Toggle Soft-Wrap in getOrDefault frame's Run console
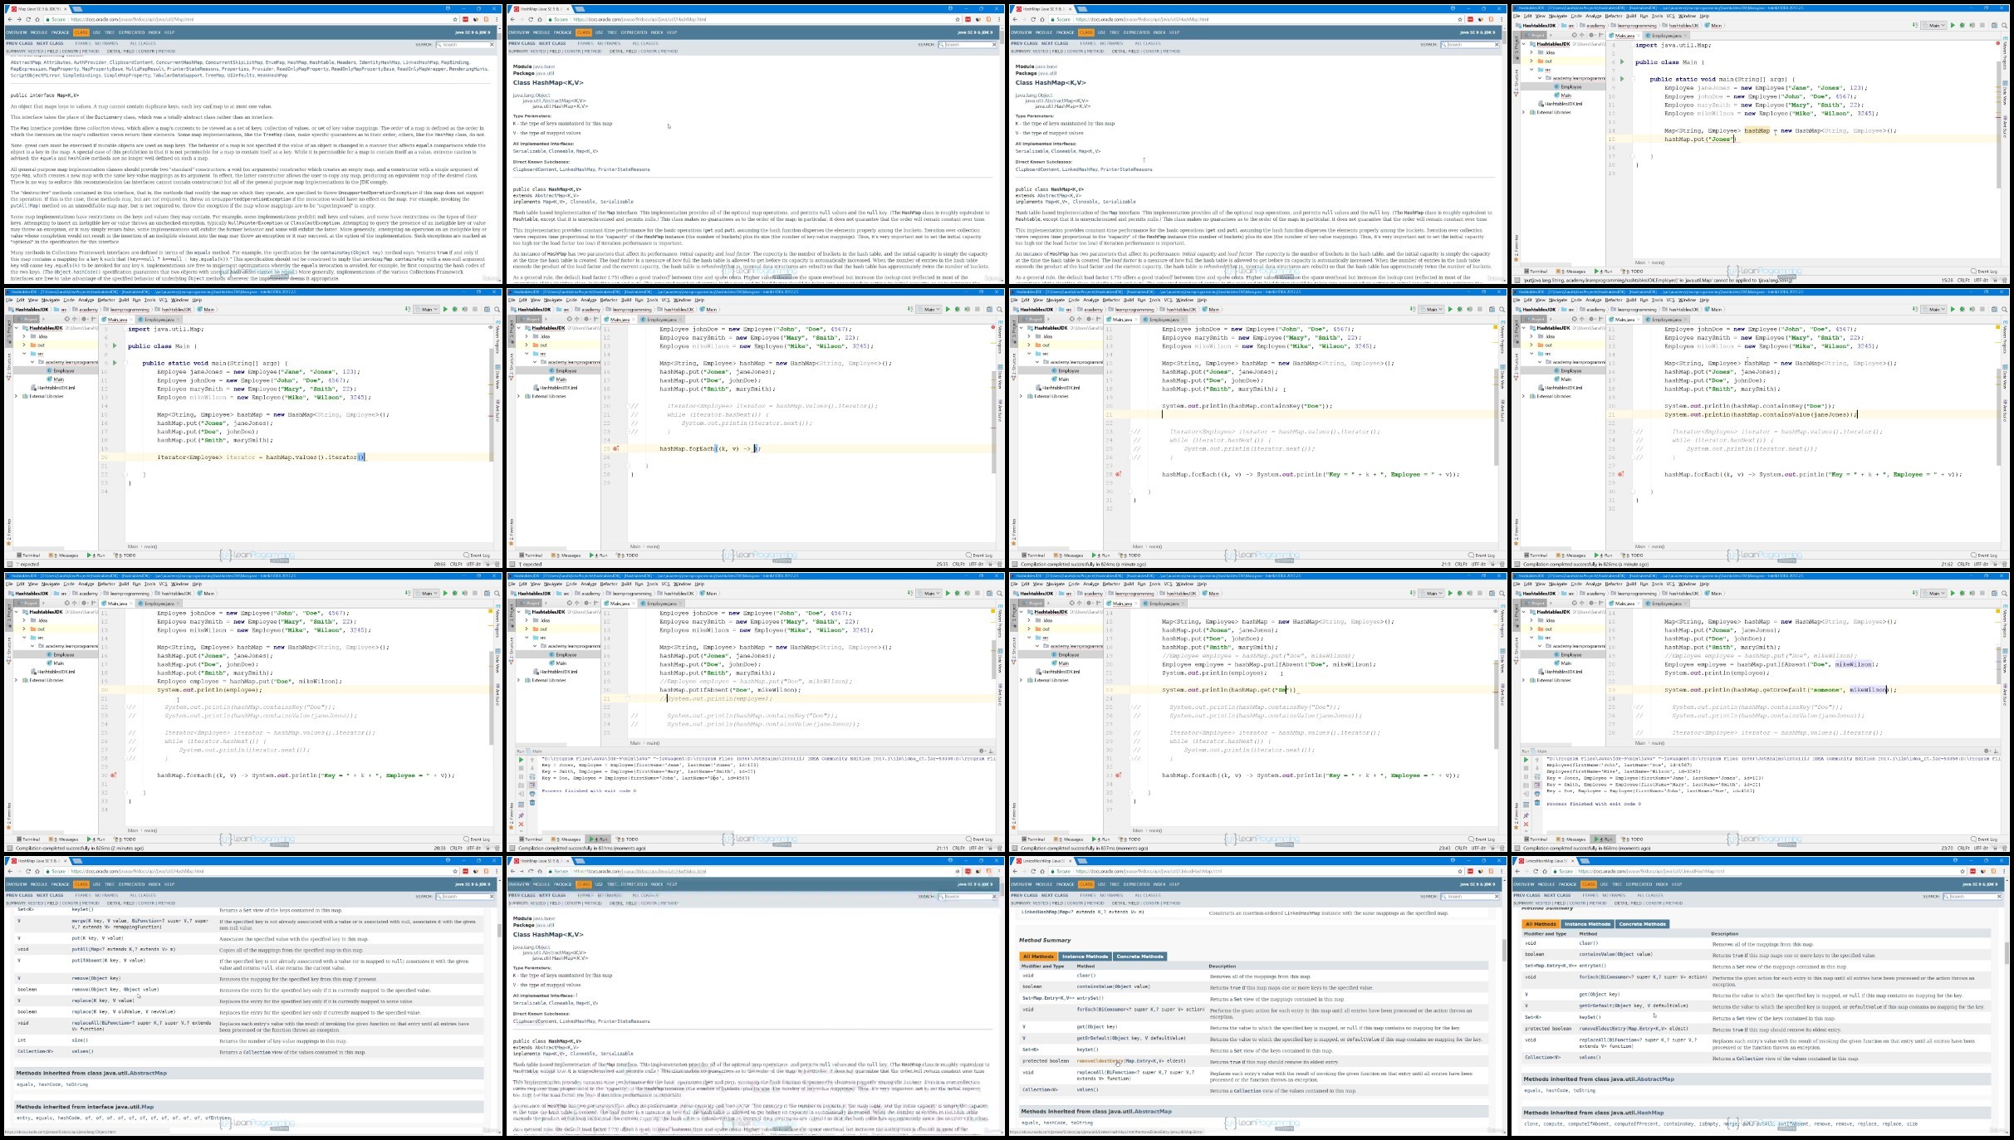The image size is (2014, 1140). coord(1537,777)
